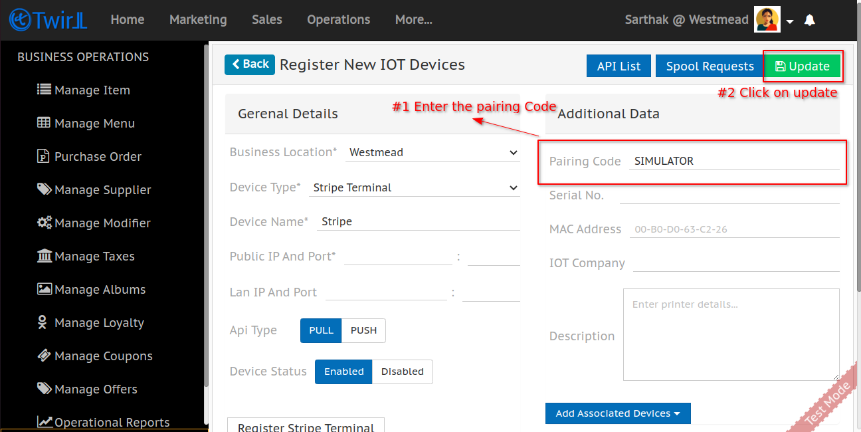Click the user profile avatar
The width and height of the screenshot is (861, 432).
[767, 20]
